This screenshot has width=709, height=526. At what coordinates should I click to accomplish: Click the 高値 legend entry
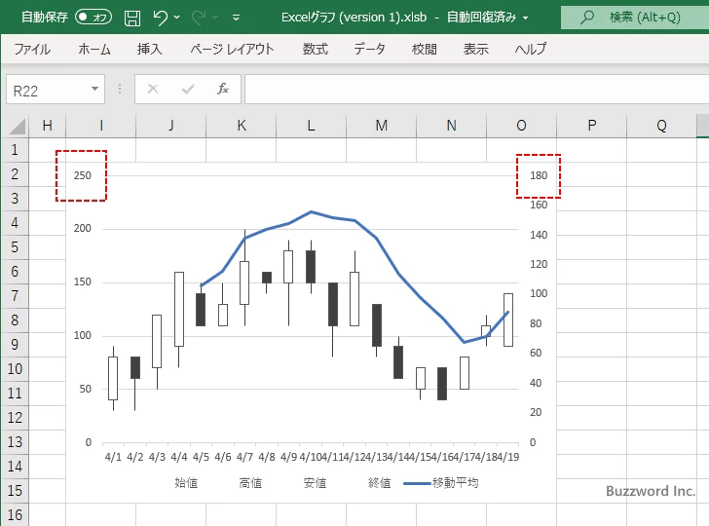(x=250, y=483)
